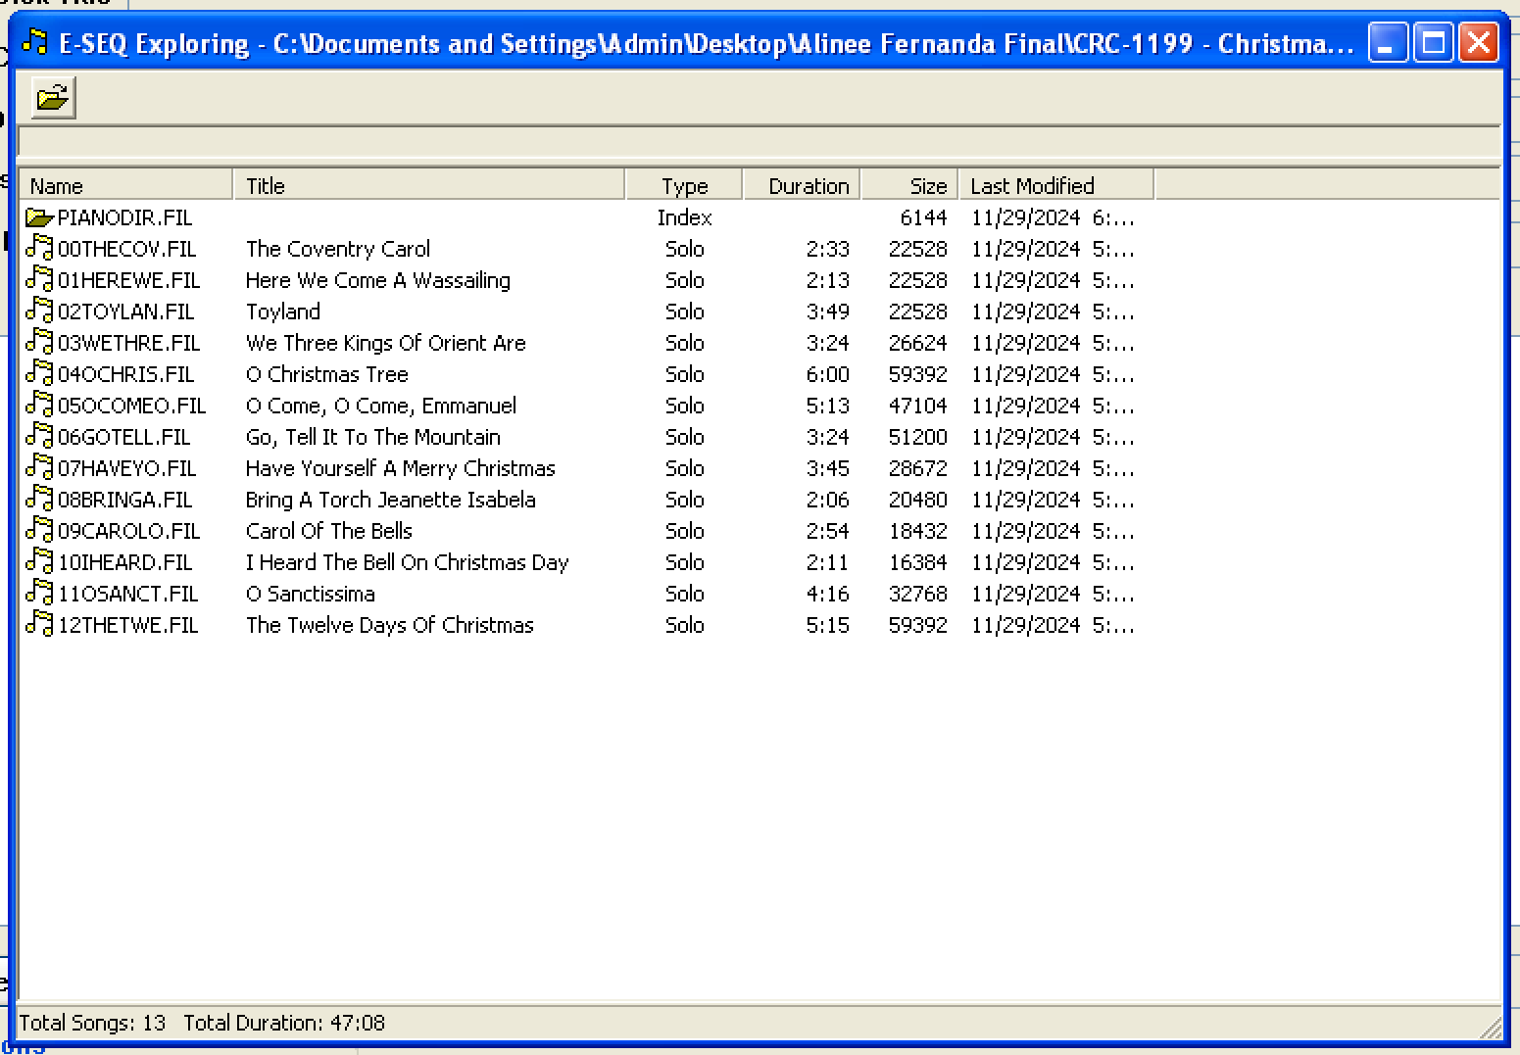Select the file name 03WETHRE.FIL
Screen dimensions: 1520x1055
coord(128,343)
